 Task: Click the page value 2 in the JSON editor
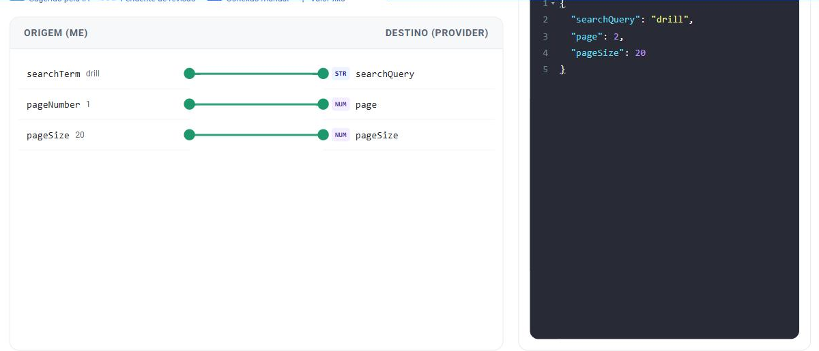616,36
